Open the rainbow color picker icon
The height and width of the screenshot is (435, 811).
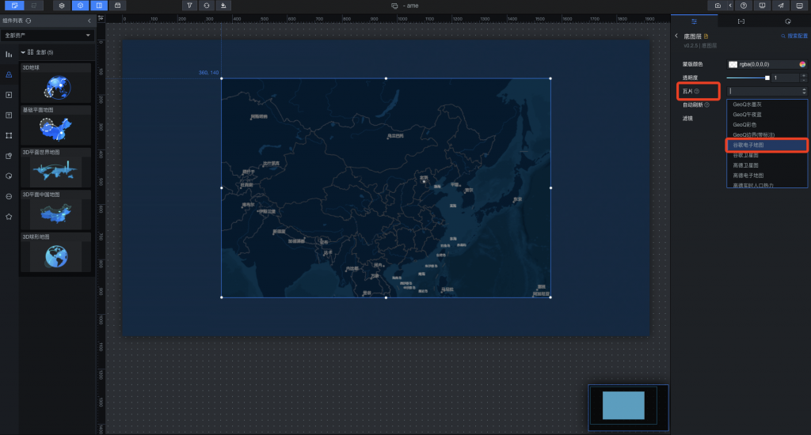(802, 65)
